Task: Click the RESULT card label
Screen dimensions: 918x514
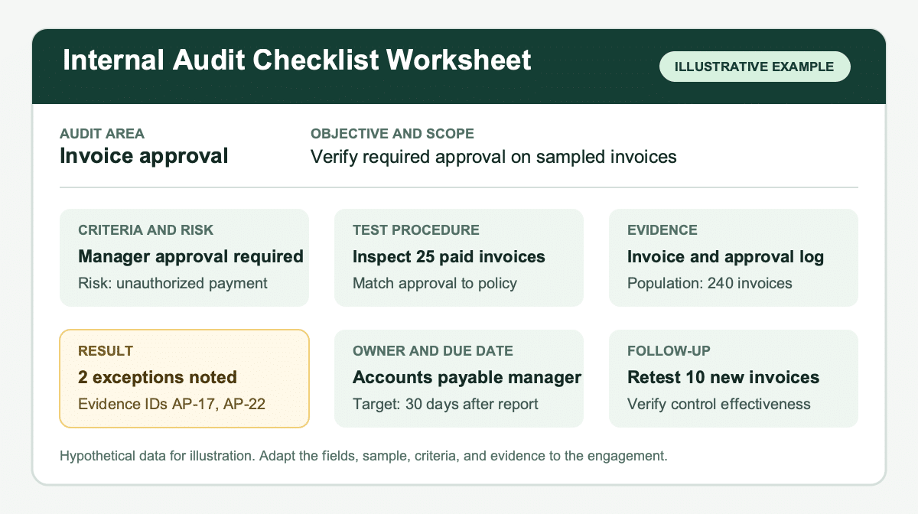Action: pyautogui.click(x=106, y=351)
